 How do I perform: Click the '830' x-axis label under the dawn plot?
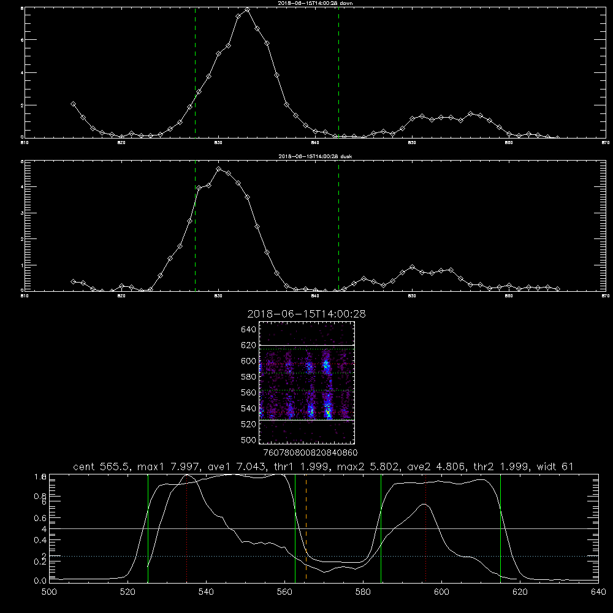tap(219, 143)
